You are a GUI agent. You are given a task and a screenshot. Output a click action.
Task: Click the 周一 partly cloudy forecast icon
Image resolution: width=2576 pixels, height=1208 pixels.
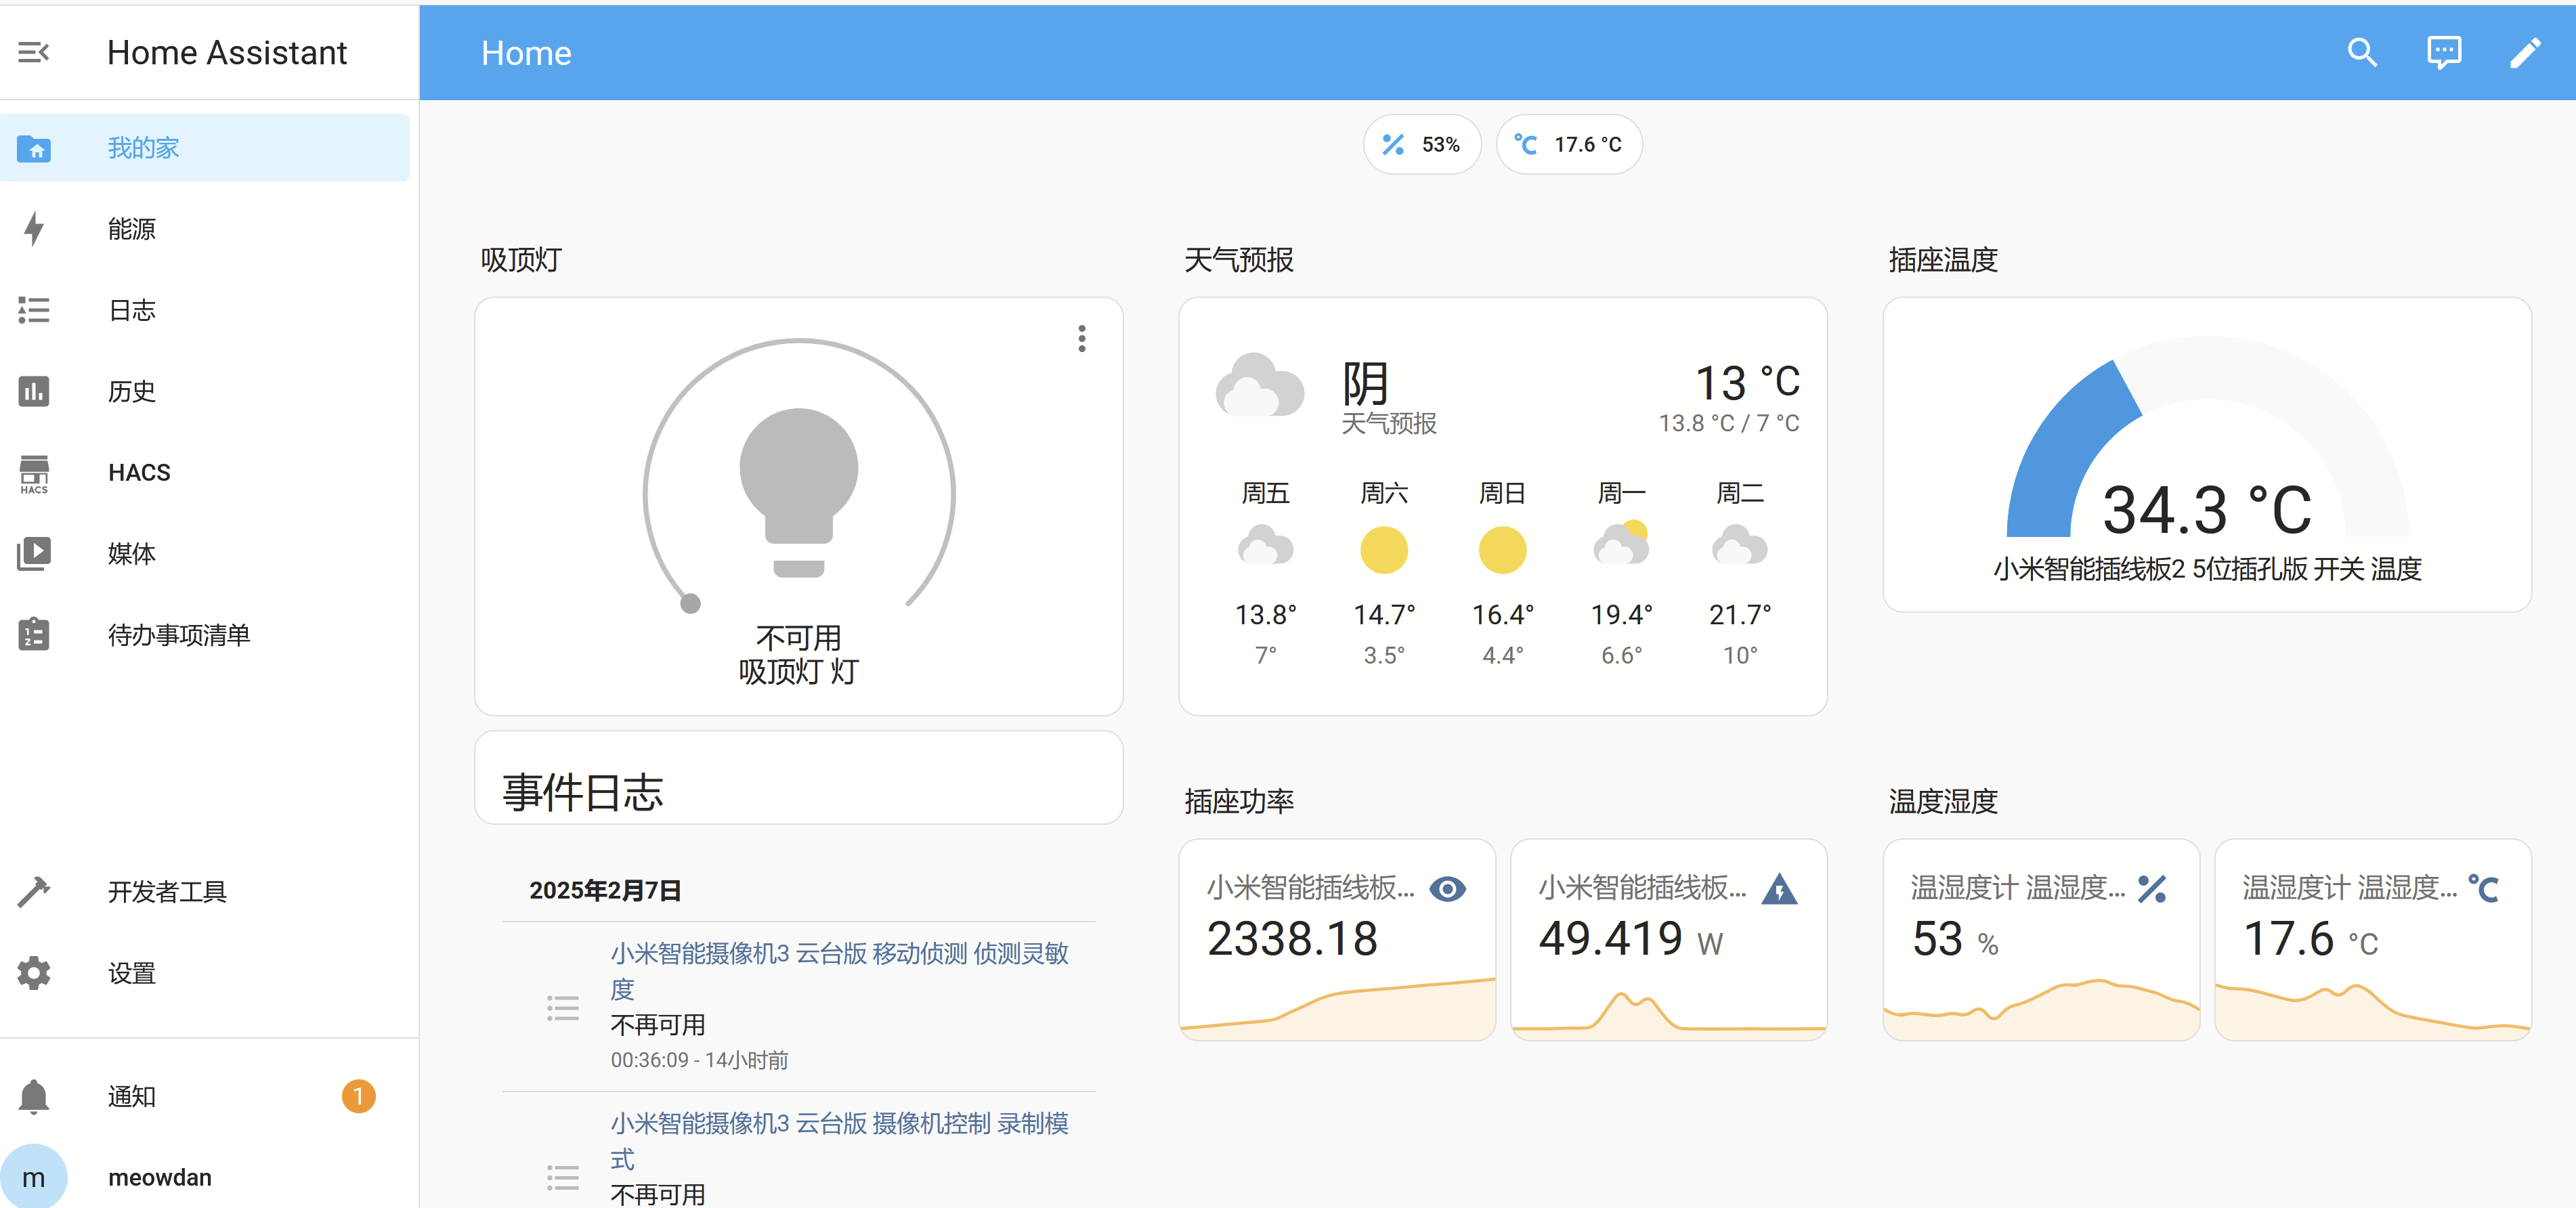pyautogui.click(x=1621, y=543)
